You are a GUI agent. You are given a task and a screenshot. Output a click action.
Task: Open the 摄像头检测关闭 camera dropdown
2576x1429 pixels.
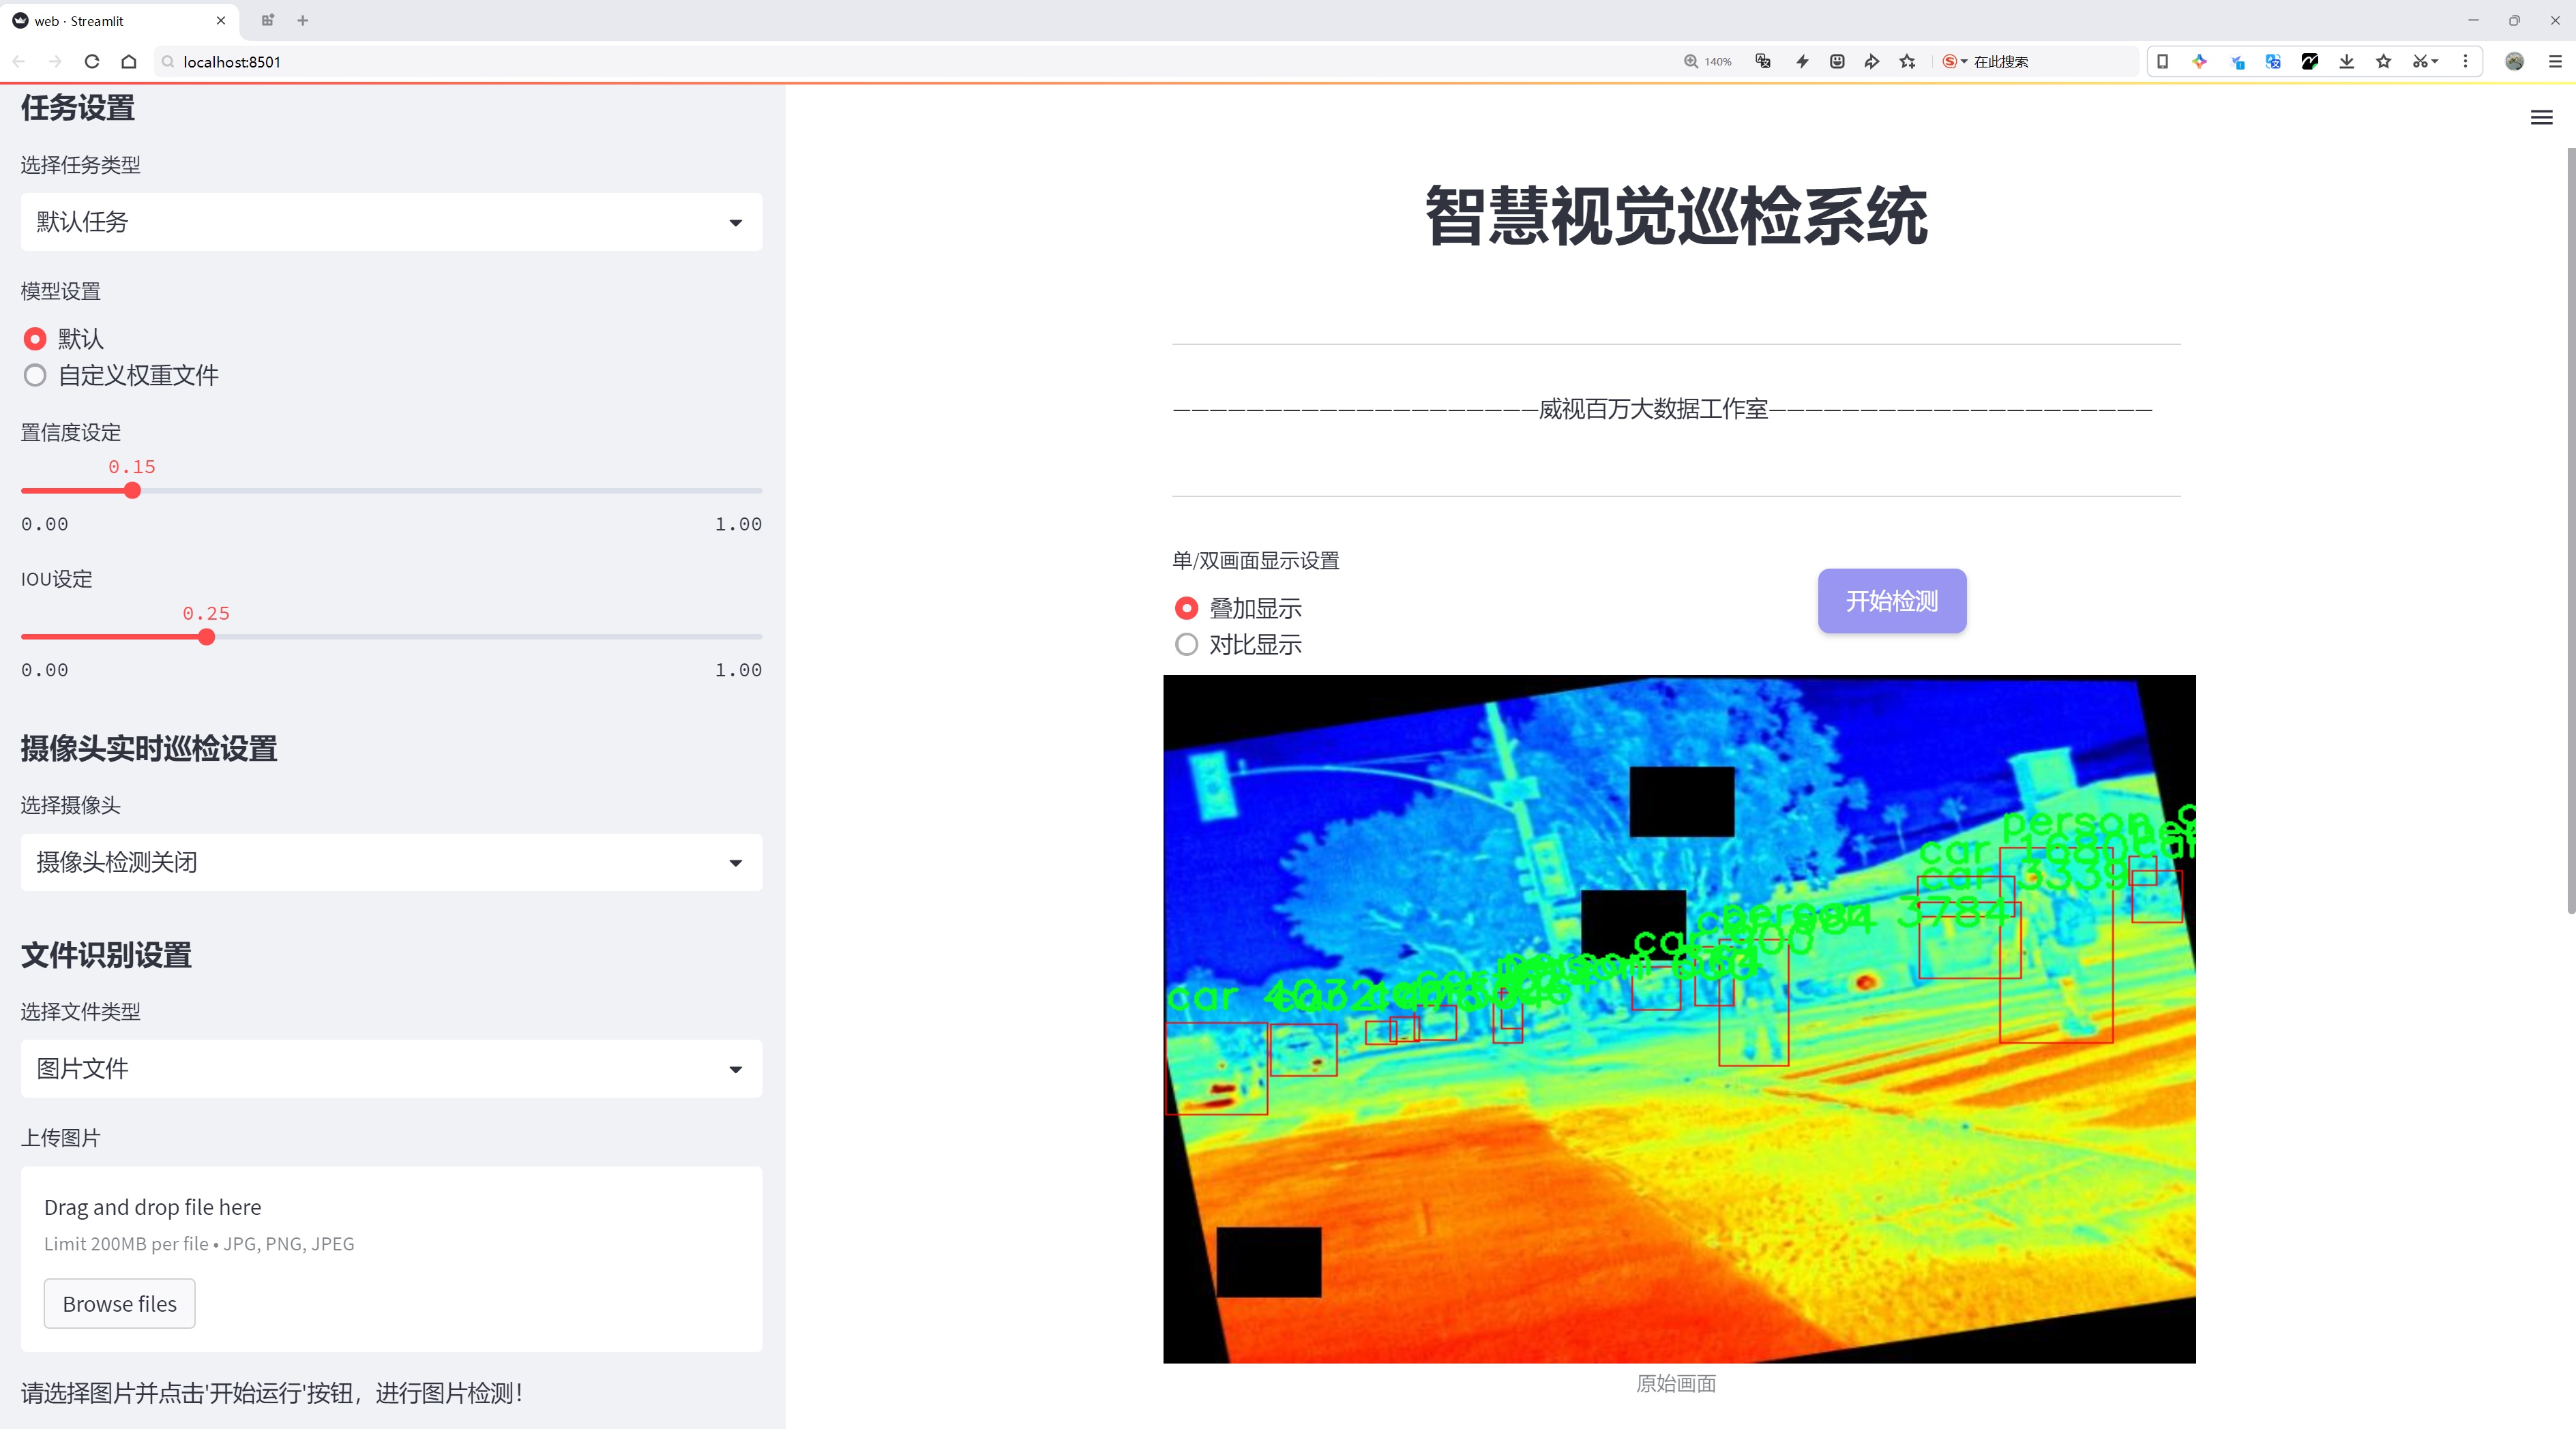coord(391,862)
